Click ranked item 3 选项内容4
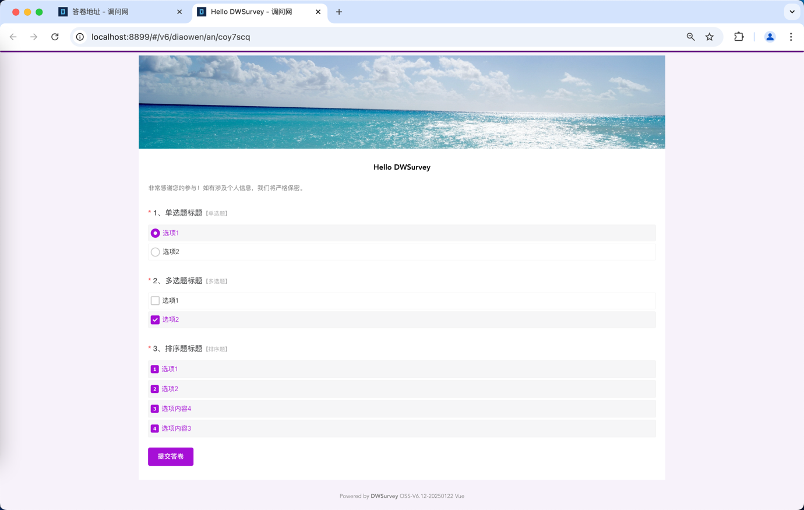The image size is (804, 510). [x=402, y=409]
